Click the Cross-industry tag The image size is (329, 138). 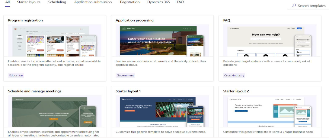[234, 75]
